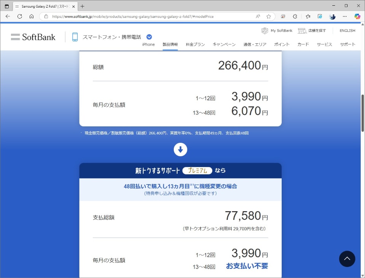Expand the スマートフォン・携帯電話 dropdown chevron
The height and width of the screenshot is (278, 365).
click(x=149, y=37)
